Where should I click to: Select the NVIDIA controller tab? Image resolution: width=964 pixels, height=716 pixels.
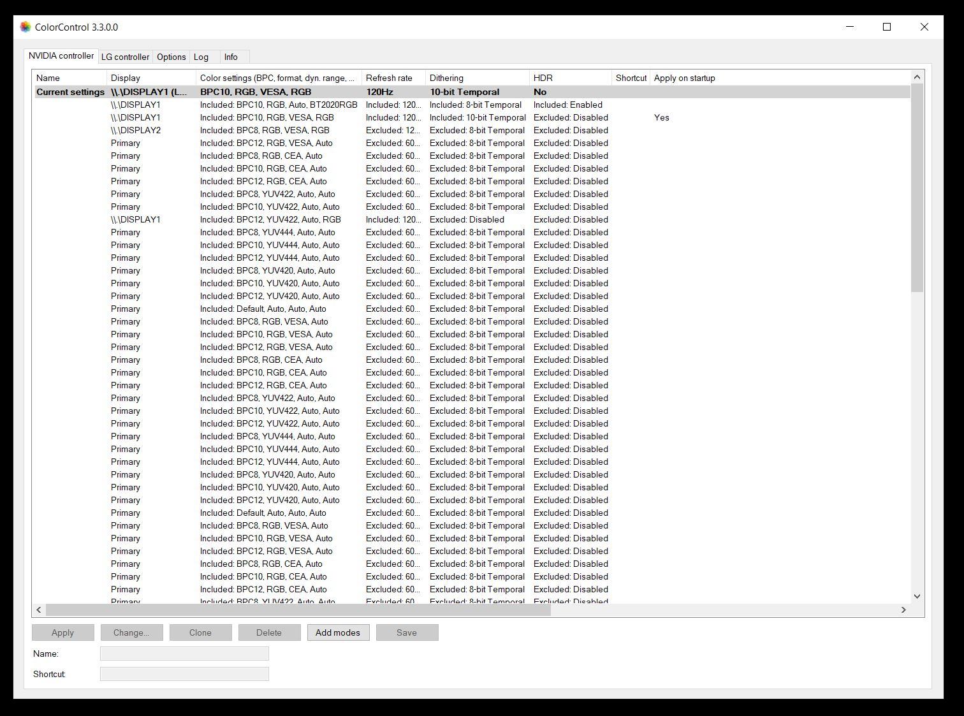pos(61,56)
